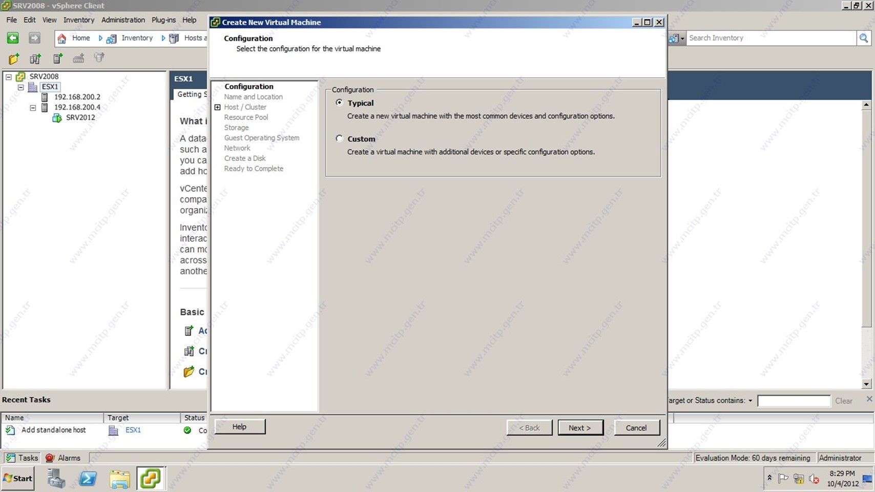Screen dimensions: 875x492
Task: Click the green Back navigation arrow
Action: (x=13, y=38)
